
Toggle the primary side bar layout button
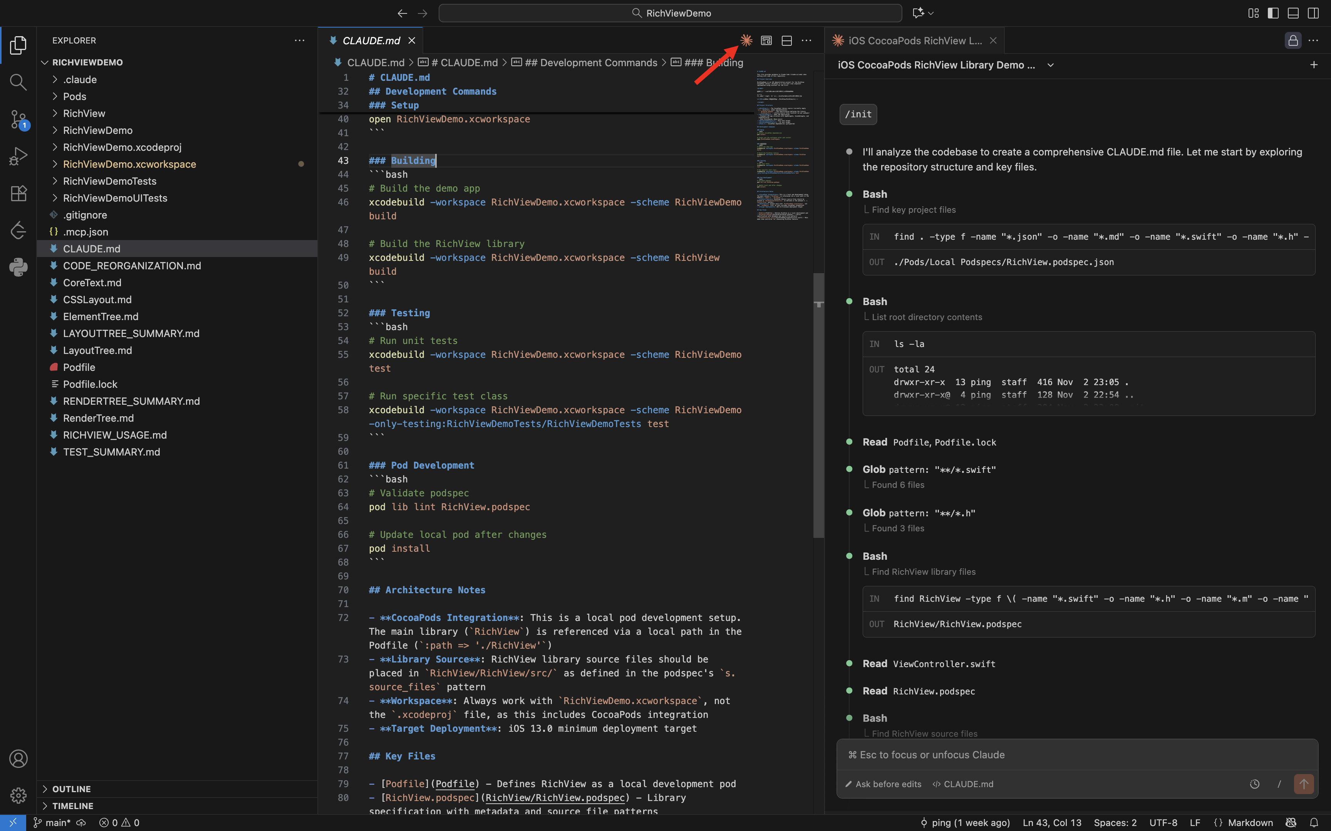tap(1273, 13)
